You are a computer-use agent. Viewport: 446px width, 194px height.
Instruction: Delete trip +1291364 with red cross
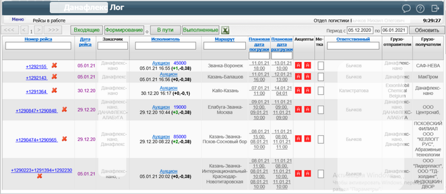pyautogui.click(x=54, y=90)
